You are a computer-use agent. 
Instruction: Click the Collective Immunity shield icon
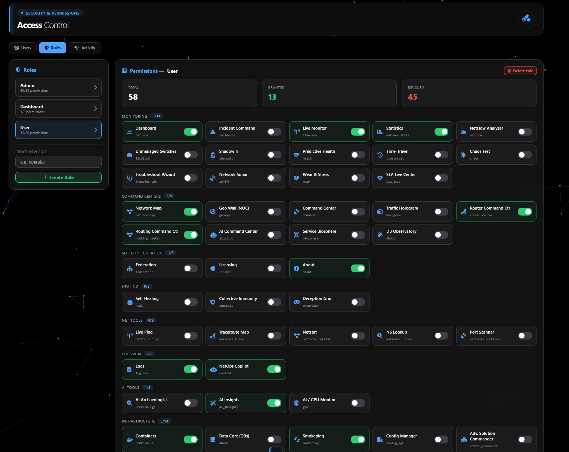tap(213, 302)
